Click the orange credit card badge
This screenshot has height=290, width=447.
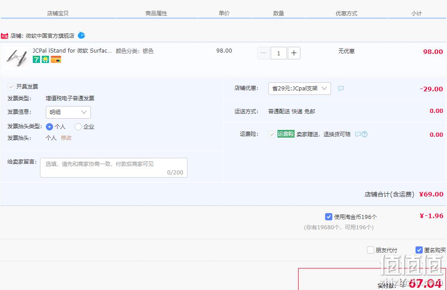[x=56, y=59]
